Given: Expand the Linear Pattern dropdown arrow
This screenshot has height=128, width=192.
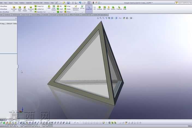Looking at the screenshot, I should point(54,12).
